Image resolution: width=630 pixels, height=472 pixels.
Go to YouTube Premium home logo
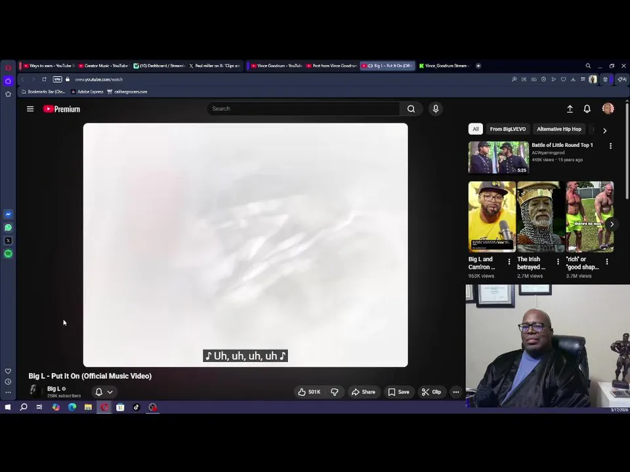62,109
